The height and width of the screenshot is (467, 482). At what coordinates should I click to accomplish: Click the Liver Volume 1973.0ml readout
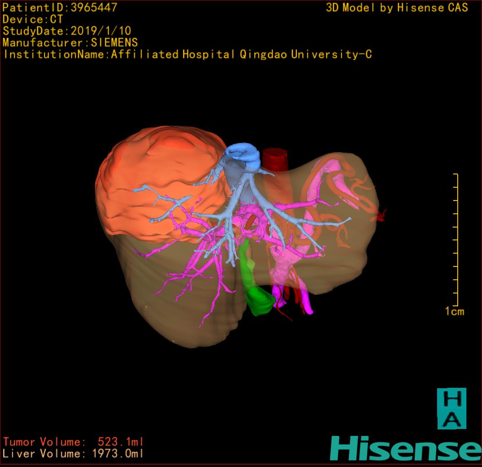coord(73,453)
